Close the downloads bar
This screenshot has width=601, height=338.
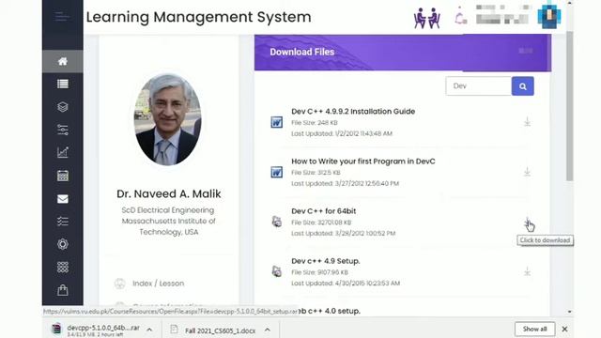coord(564,329)
